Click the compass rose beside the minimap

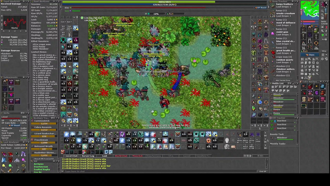tap(324, 4)
